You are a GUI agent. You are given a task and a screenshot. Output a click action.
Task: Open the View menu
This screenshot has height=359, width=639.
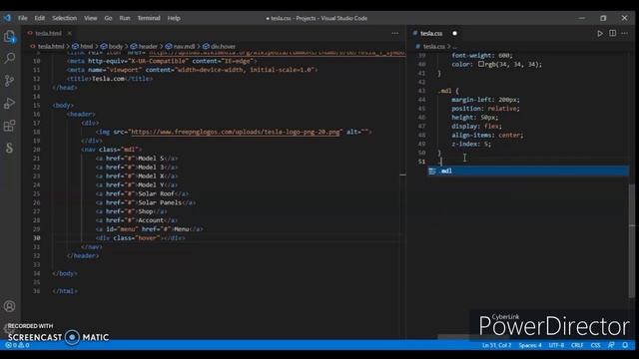91,18
